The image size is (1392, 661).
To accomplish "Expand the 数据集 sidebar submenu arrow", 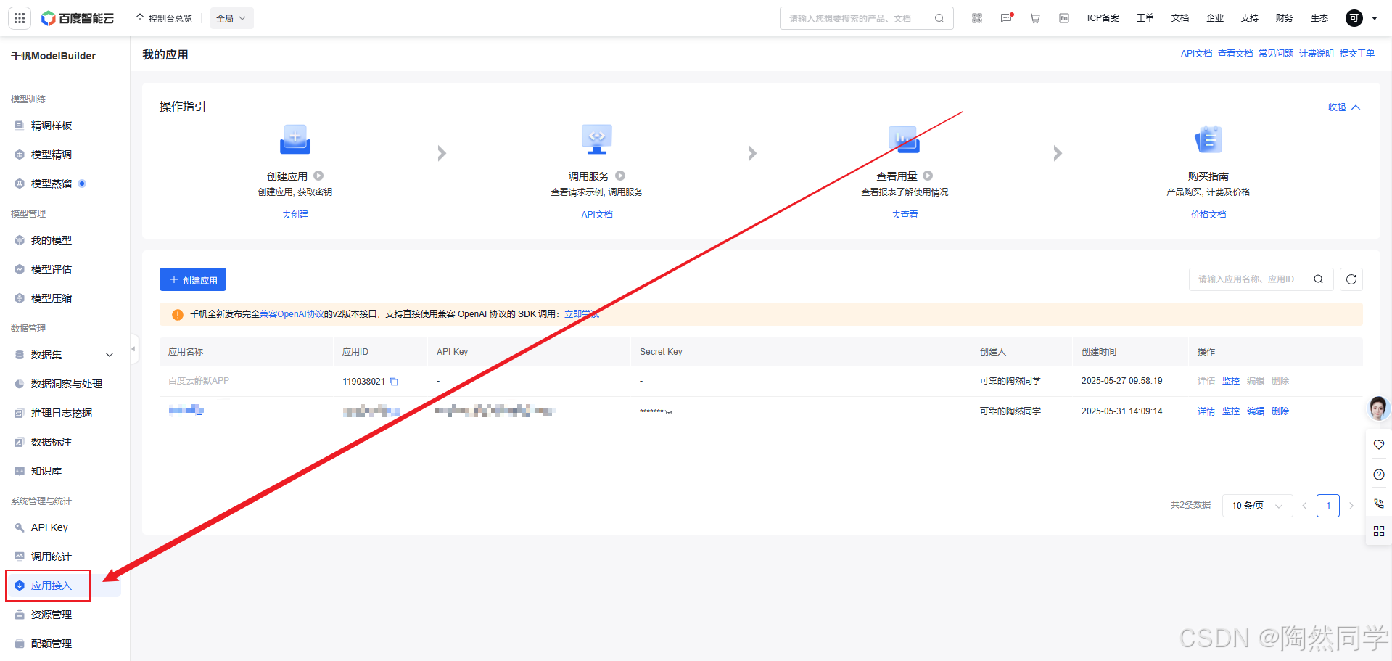I will (x=110, y=355).
